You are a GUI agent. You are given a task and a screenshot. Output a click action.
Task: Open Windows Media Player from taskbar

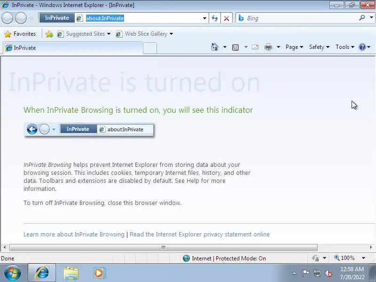click(x=99, y=273)
